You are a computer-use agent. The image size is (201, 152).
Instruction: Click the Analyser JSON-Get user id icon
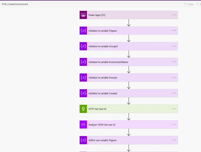pos(83,125)
